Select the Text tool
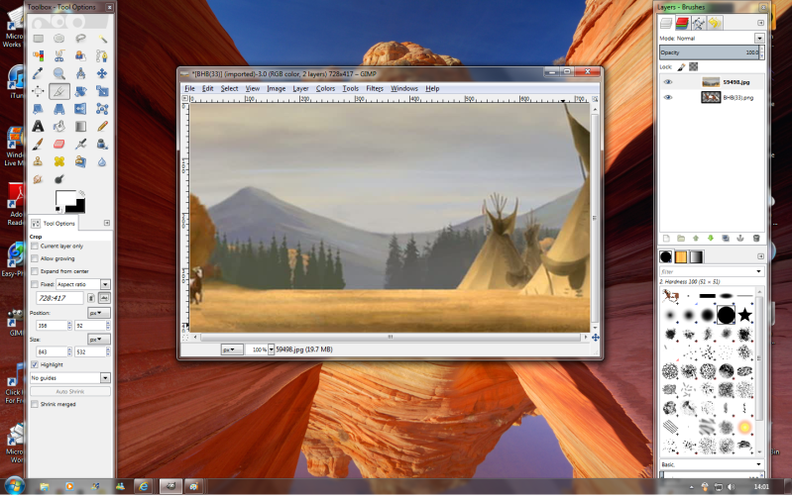Image resolution: width=792 pixels, height=499 pixels. point(38,126)
